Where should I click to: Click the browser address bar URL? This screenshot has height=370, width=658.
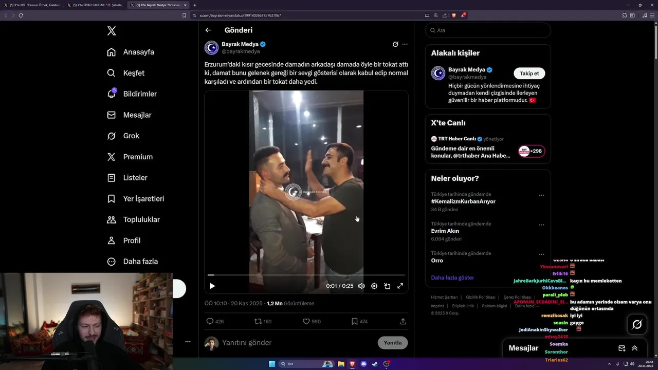pyautogui.click(x=240, y=15)
